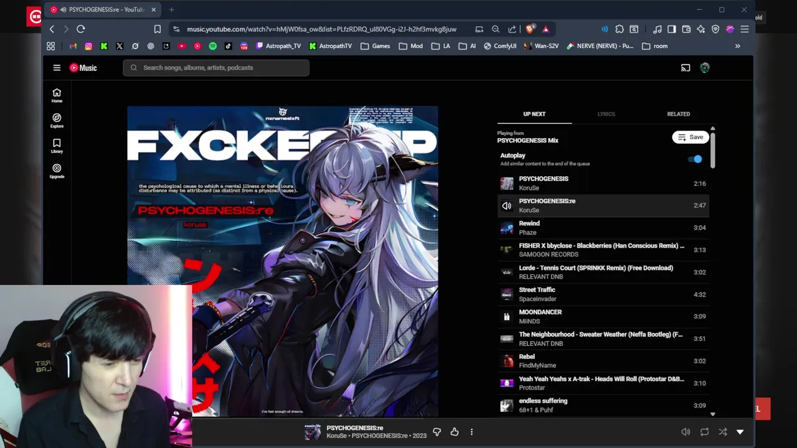Play Rebel by FindMyName

click(603, 361)
